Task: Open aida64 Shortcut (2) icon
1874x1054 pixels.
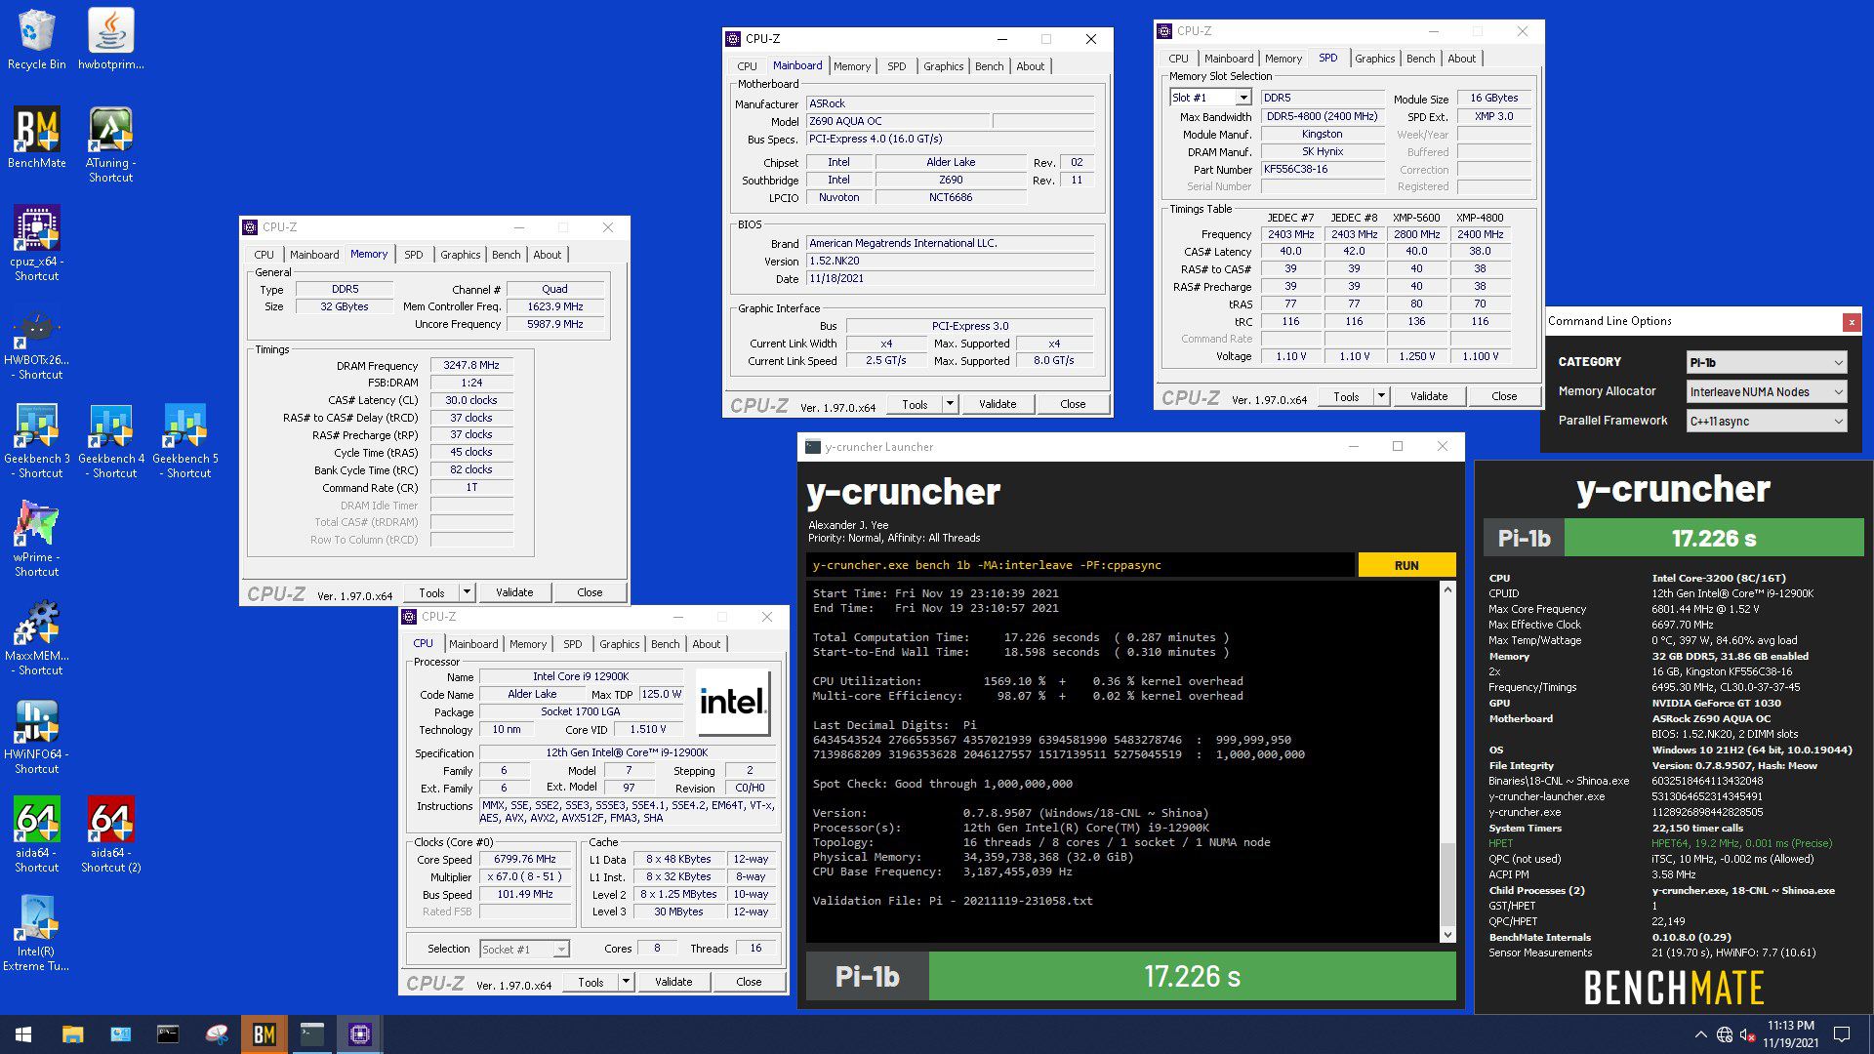Action: point(110,834)
